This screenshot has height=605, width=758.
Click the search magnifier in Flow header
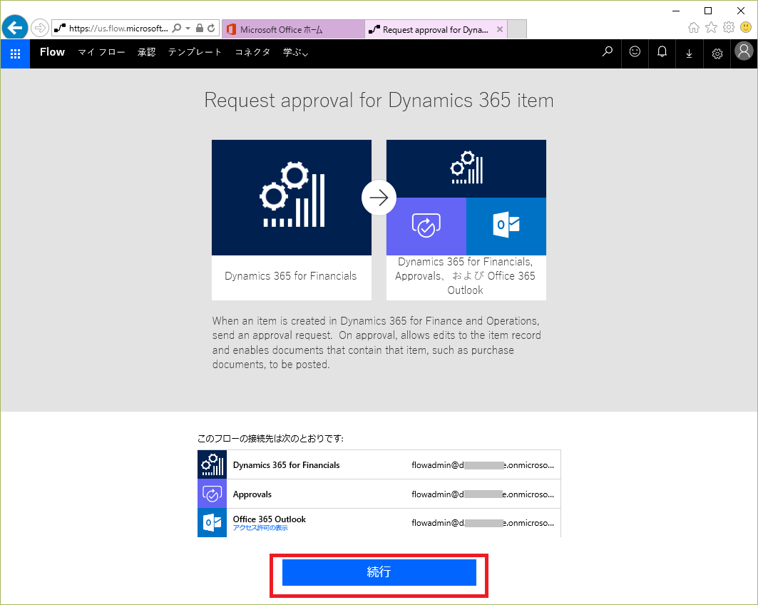[607, 52]
